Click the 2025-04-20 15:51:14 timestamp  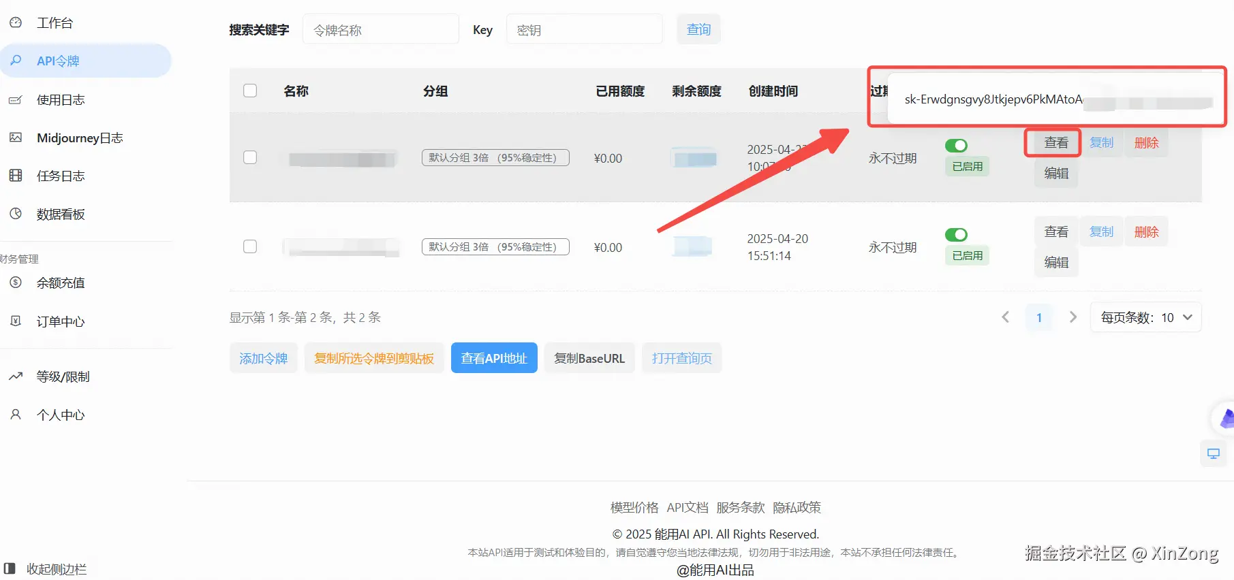(x=777, y=247)
